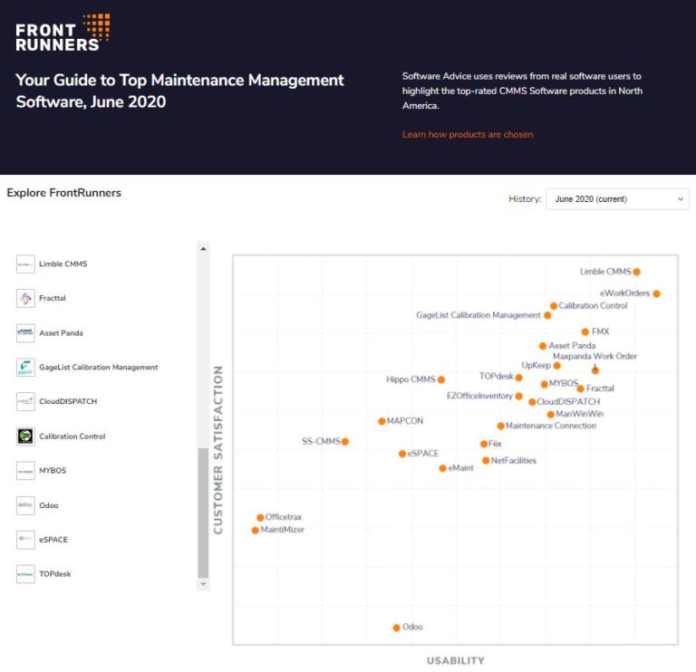Click the MYBOS chart data point
The width and height of the screenshot is (696, 672).
(x=544, y=385)
